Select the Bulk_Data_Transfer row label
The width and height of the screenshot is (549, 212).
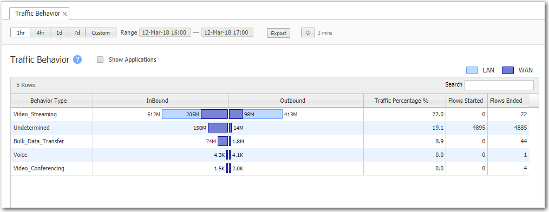tap(39, 141)
